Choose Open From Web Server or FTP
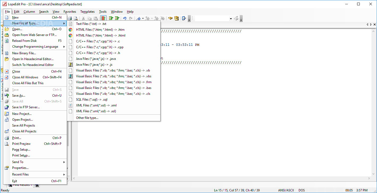Viewport: 377px width, 193px height. coord(35,35)
